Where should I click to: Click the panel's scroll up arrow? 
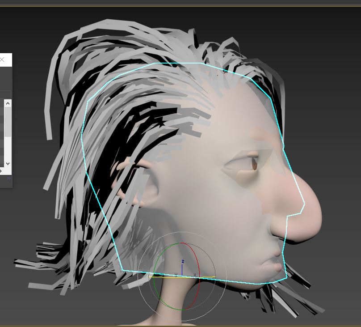[8, 103]
